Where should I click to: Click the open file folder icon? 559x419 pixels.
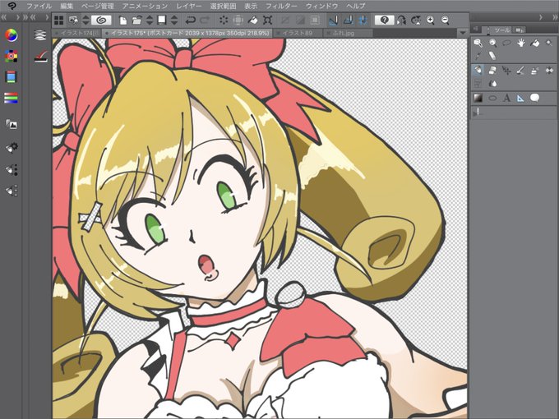(137, 21)
